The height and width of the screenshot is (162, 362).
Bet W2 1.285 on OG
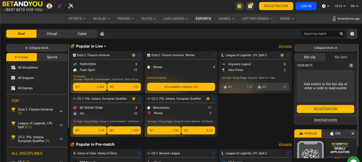click(124, 130)
